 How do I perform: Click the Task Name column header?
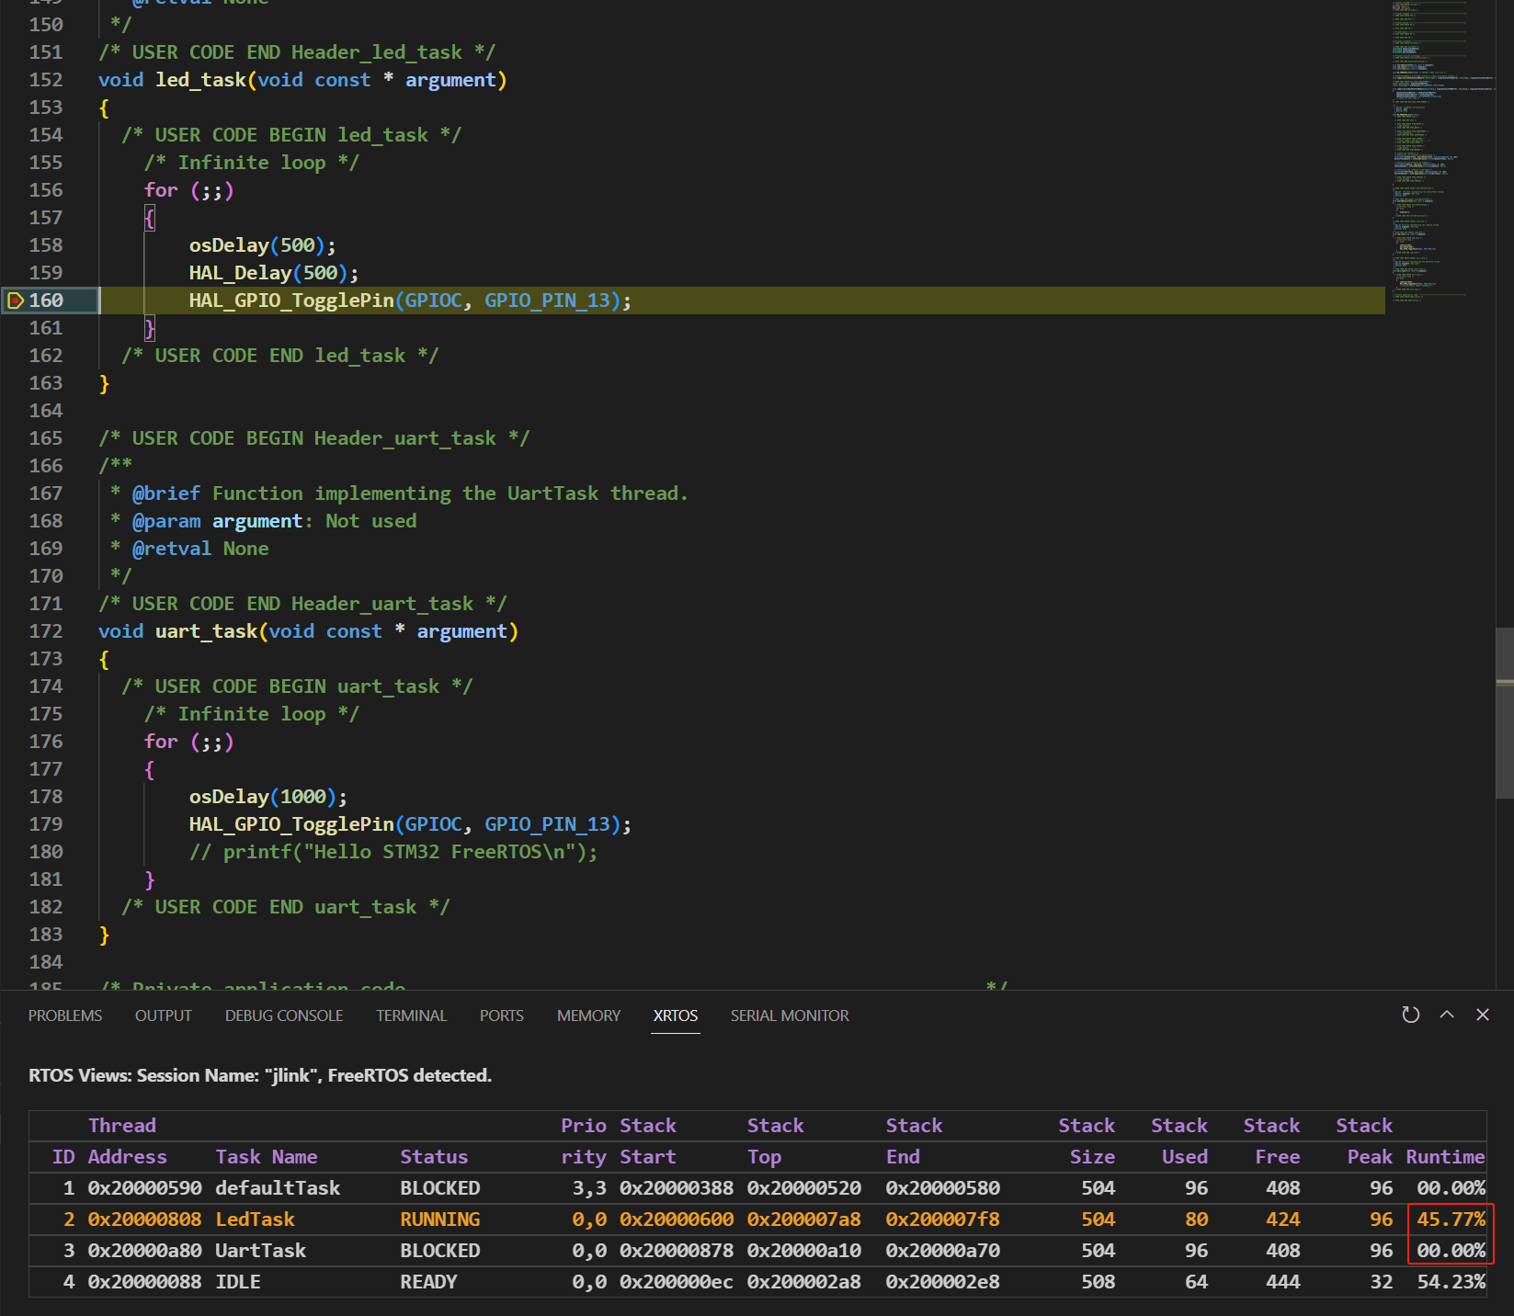point(267,1157)
